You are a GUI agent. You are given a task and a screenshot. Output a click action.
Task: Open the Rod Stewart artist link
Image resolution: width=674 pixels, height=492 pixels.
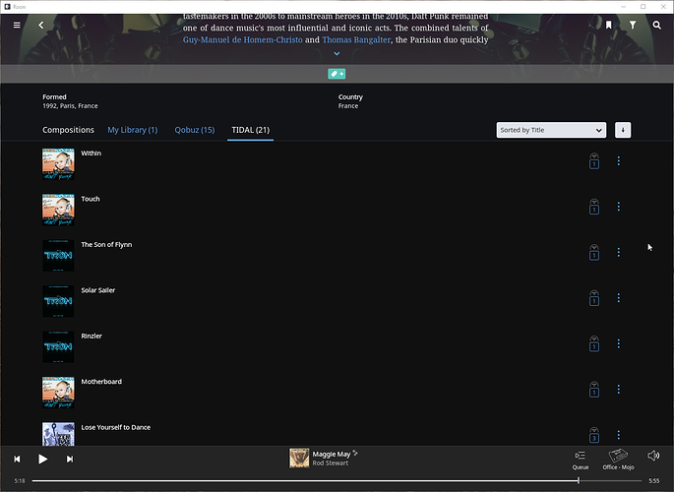tap(331, 463)
